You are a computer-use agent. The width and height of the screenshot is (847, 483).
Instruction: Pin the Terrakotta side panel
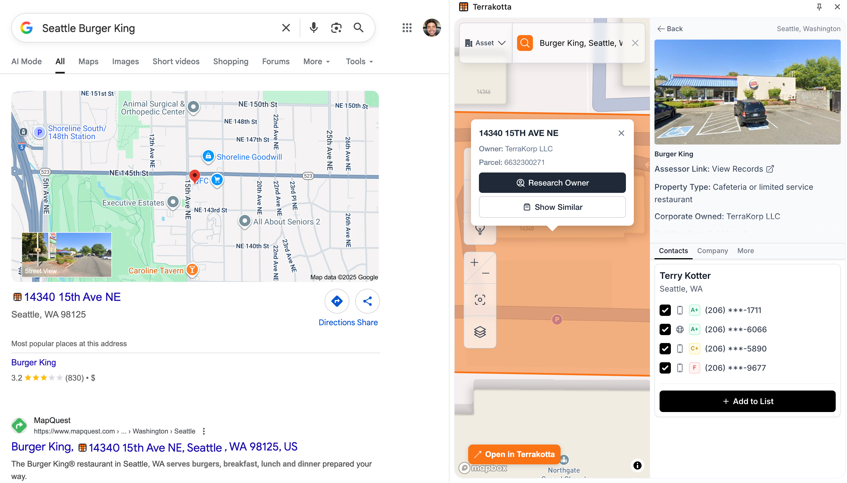point(819,7)
